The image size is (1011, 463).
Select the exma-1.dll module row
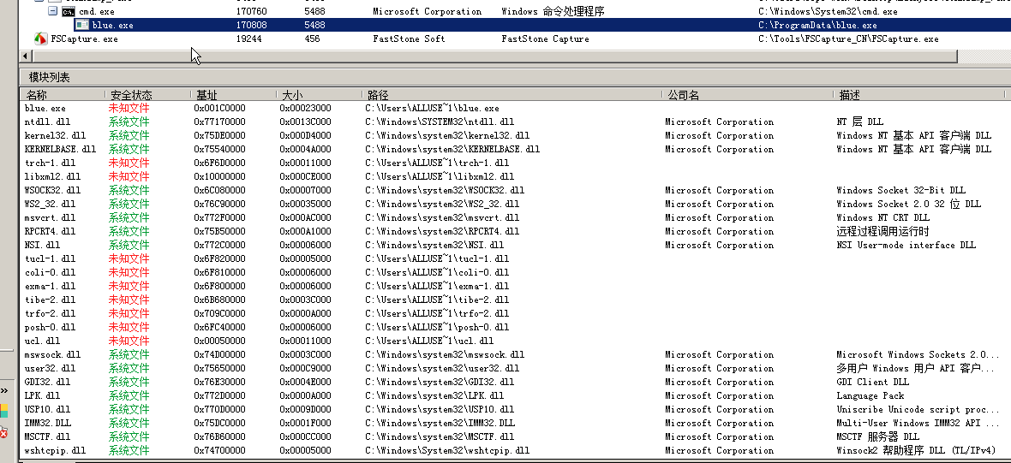(515, 286)
